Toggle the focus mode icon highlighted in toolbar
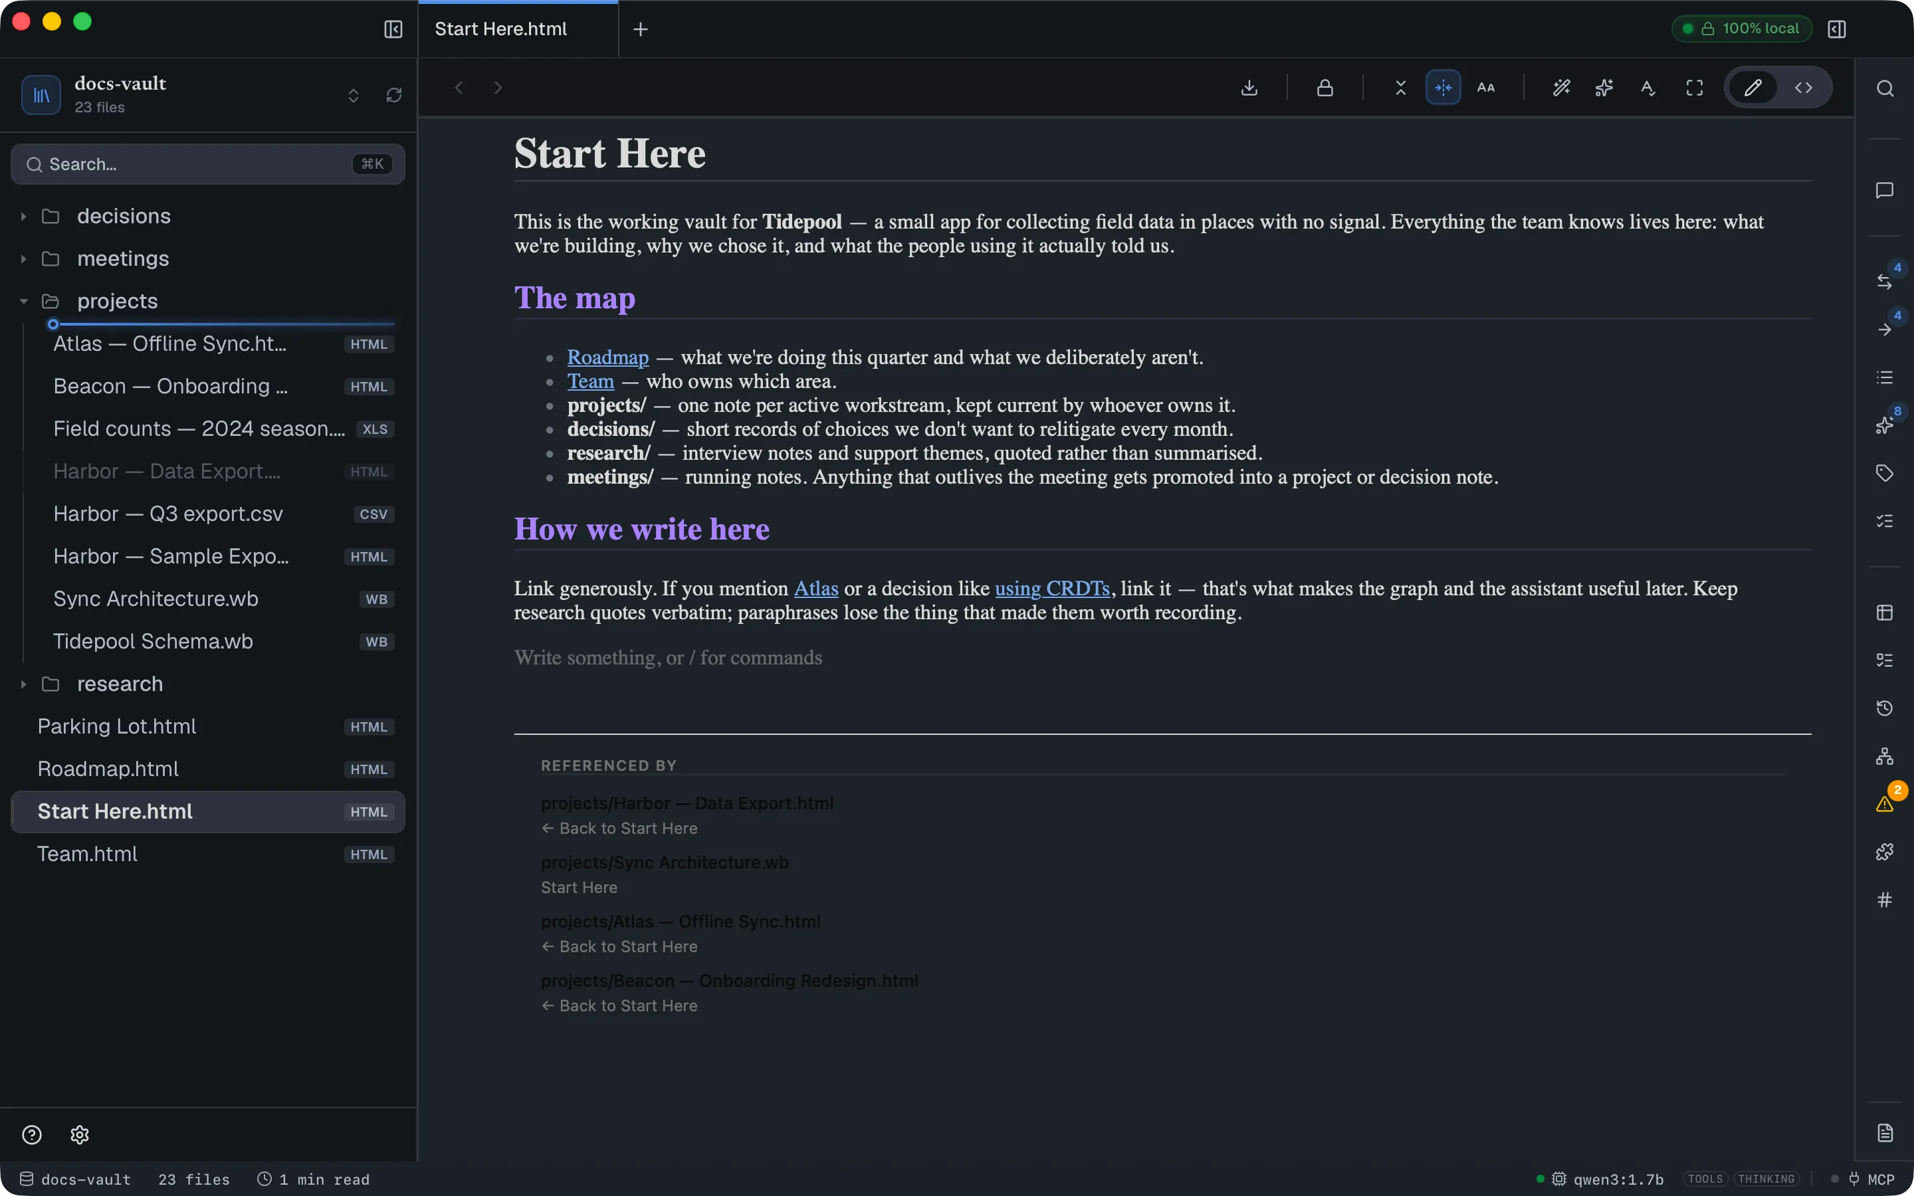Image resolution: width=1914 pixels, height=1196 pixels. (1443, 88)
